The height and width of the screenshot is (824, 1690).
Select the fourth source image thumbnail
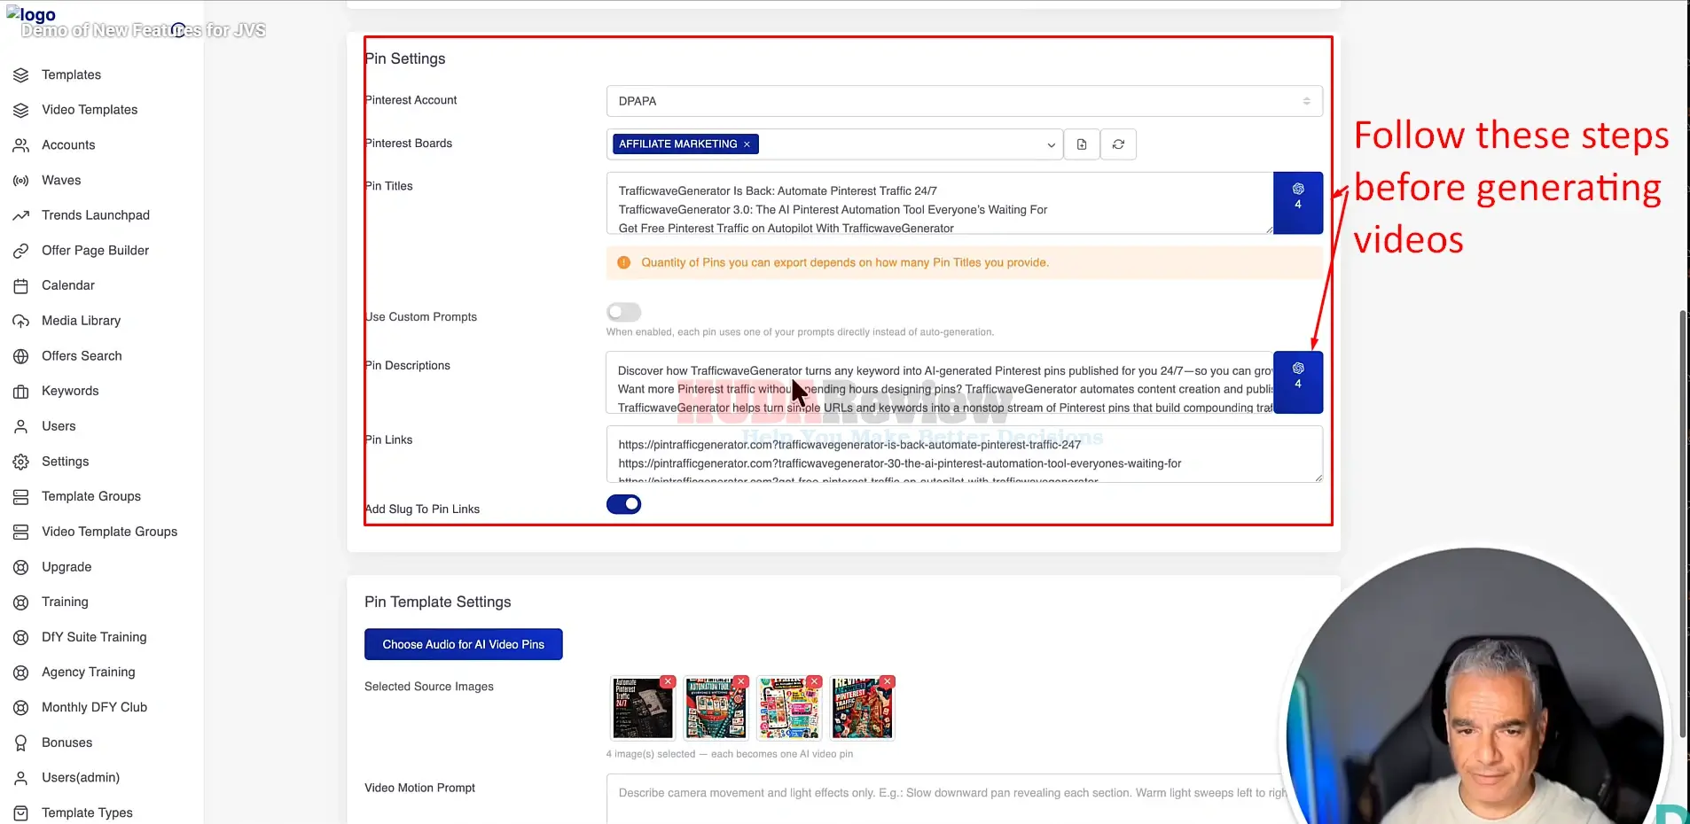(862, 709)
